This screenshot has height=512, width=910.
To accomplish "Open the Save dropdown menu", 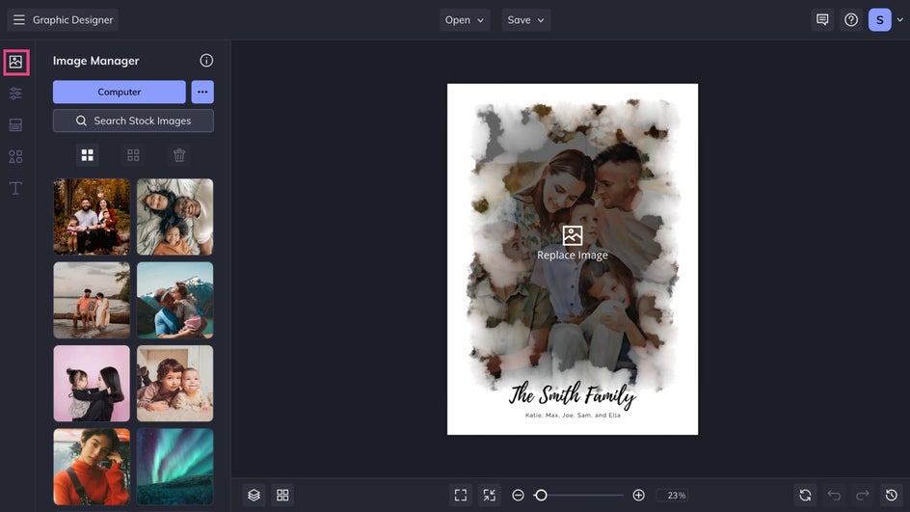I will [x=525, y=19].
